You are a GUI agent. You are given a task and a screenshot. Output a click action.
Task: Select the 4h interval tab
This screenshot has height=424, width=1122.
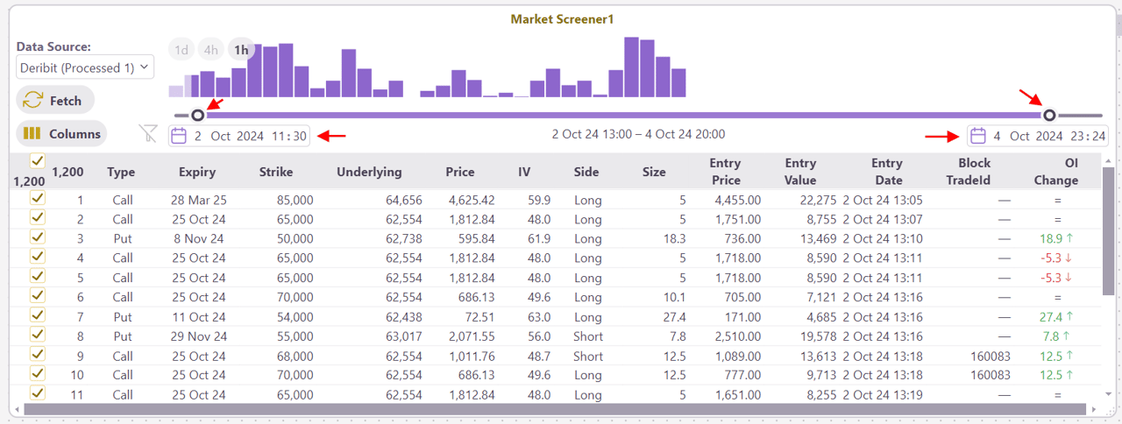211,50
